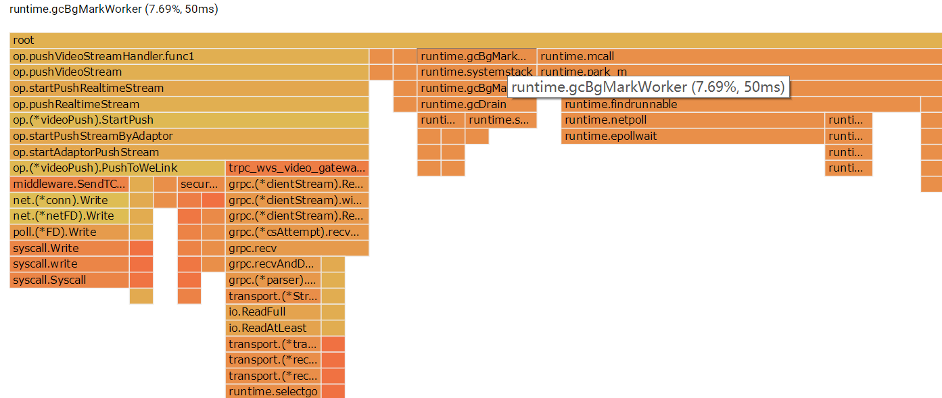Click the grpc.recv frame

[x=298, y=249]
